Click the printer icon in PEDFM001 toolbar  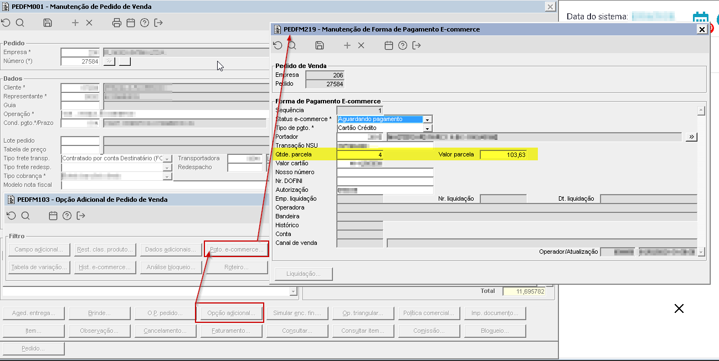click(x=116, y=23)
